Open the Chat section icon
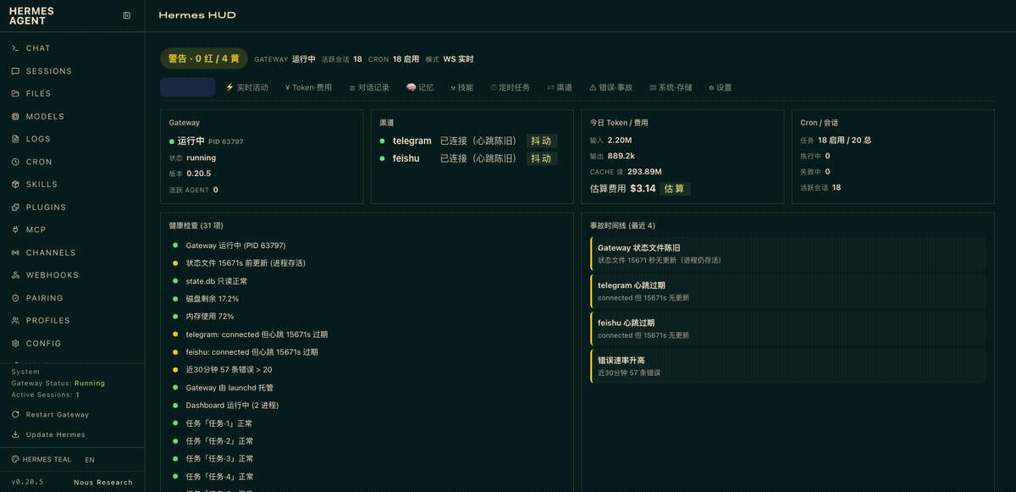Screen dimensions: 1016x492 [15, 48]
